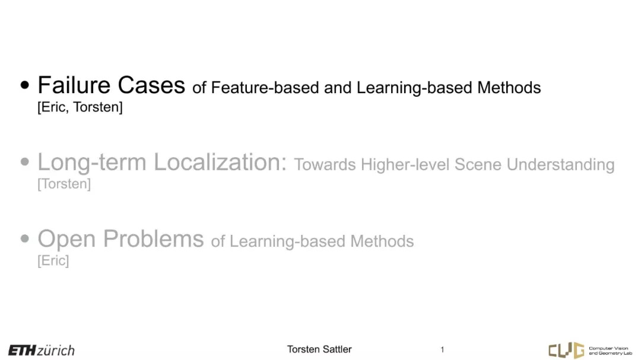
Task: Click the 'Open Problems' heading
Action: 120,238
